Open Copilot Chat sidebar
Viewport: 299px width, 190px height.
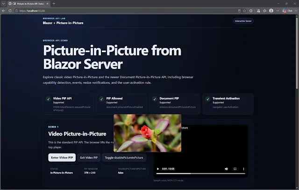pos(287,11)
